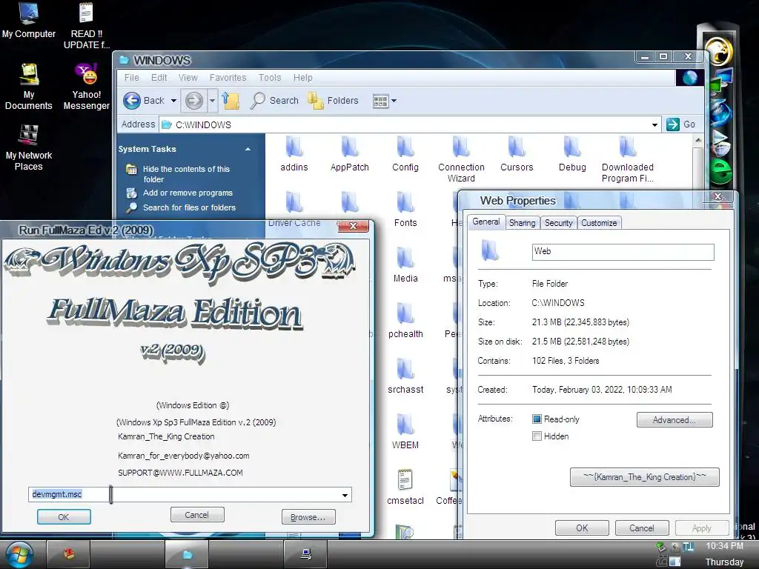This screenshot has width=759, height=569.
Task: Click 'Search for files or folders' link
Action: click(189, 207)
